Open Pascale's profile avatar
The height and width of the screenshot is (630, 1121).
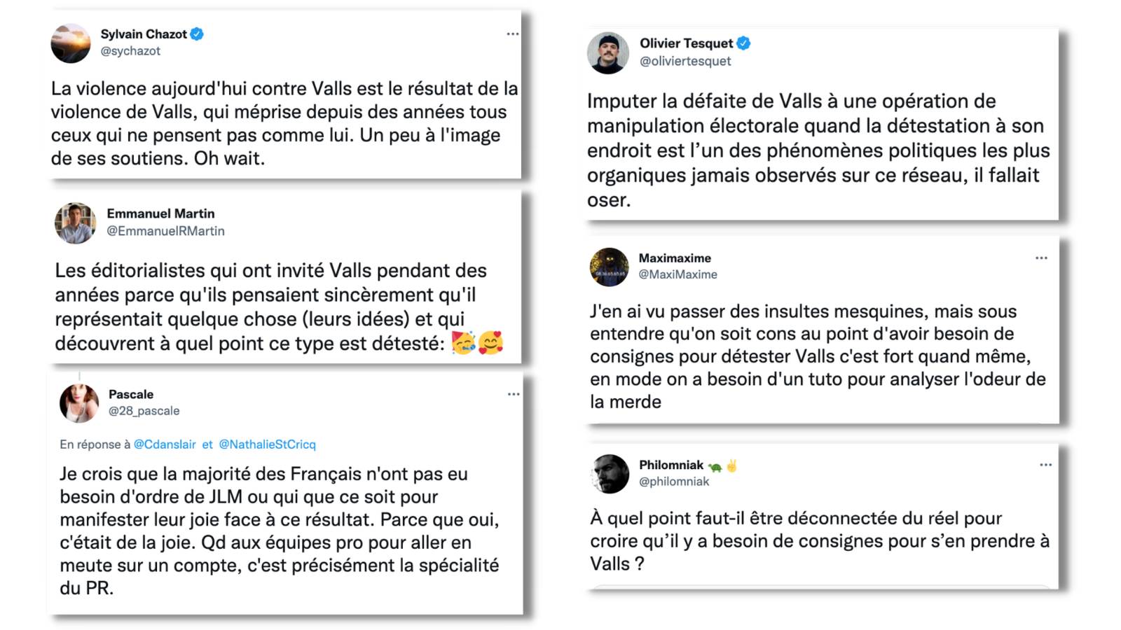79,403
